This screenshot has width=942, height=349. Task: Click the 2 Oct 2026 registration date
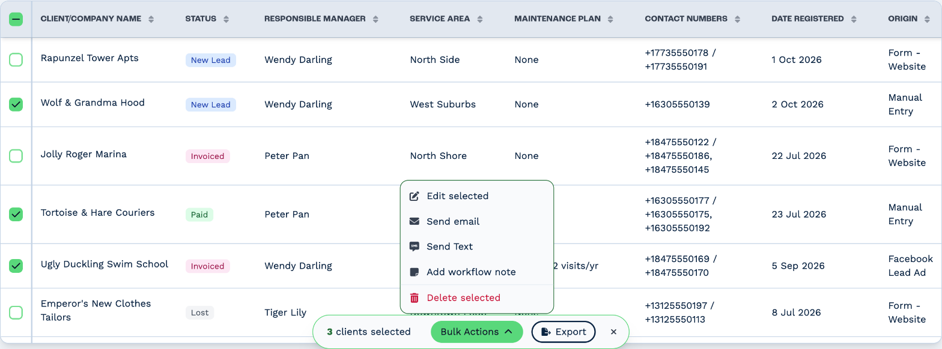pyautogui.click(x=798, y=104)
